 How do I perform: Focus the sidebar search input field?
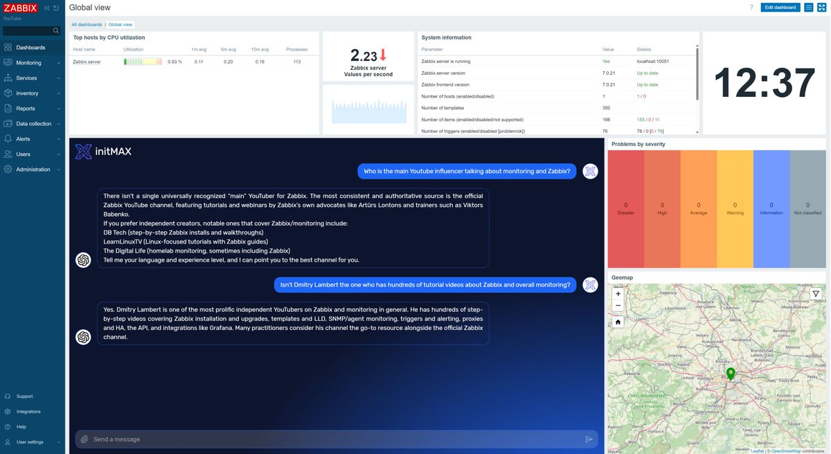click(28, 31)
